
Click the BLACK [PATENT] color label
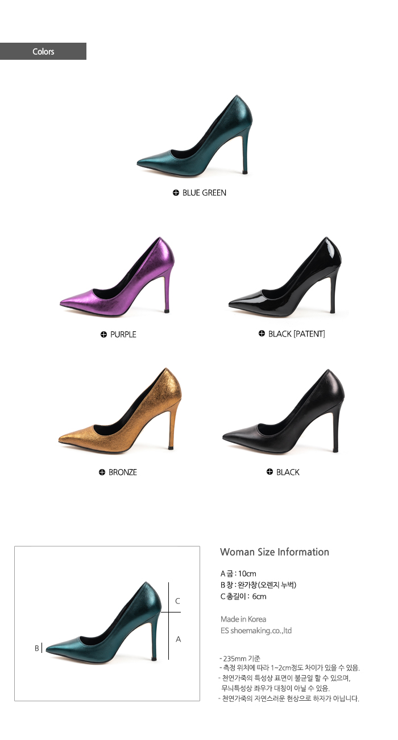point(297,334)
